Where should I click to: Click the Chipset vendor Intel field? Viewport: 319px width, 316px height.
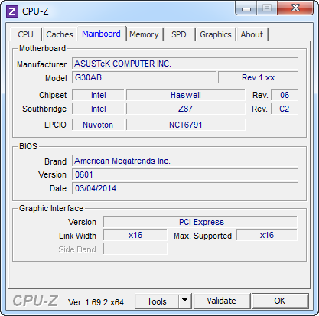point(98,95)
